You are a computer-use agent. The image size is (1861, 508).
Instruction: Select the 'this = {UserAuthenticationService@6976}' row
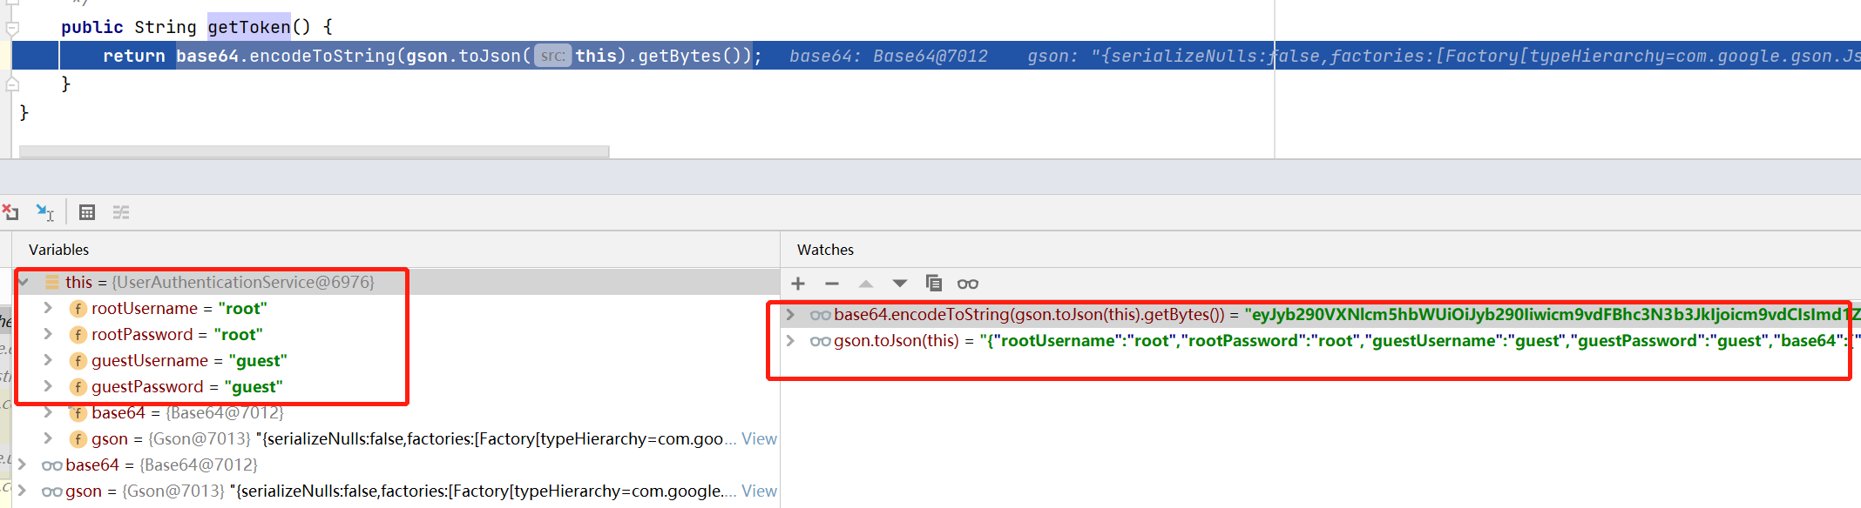pos(396,282)
